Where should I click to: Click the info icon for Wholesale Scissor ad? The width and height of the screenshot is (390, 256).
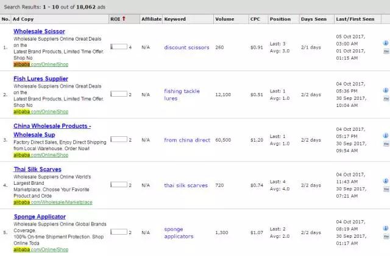coord(386,43)
